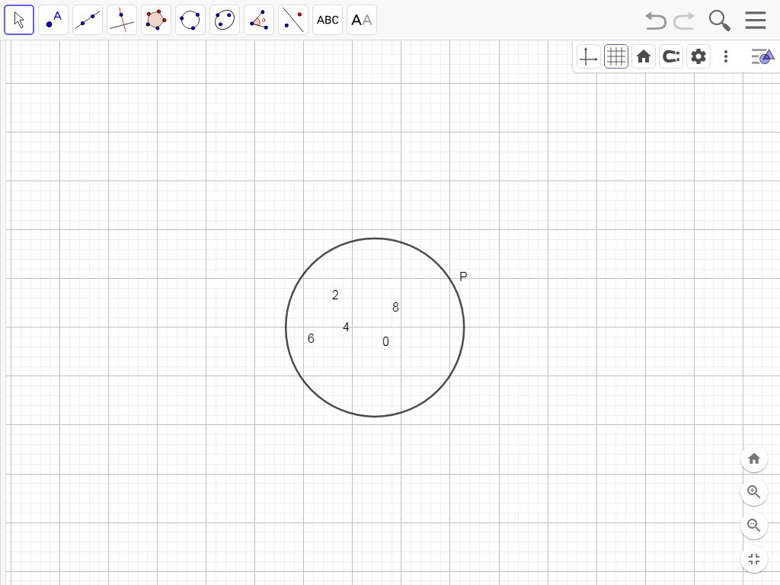Click the bottom-right home view button

click(x=754, y=459)
